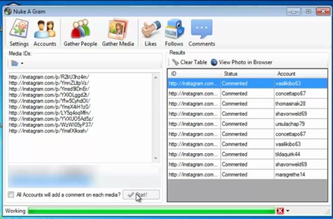Image resolution: width=333 pixels, height=219 pixels.
Task: Click the Start! button
Action: tap(141, 195)
